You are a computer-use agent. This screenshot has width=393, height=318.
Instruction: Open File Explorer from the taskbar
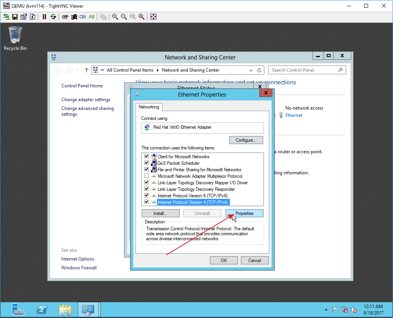coord(65,310)
